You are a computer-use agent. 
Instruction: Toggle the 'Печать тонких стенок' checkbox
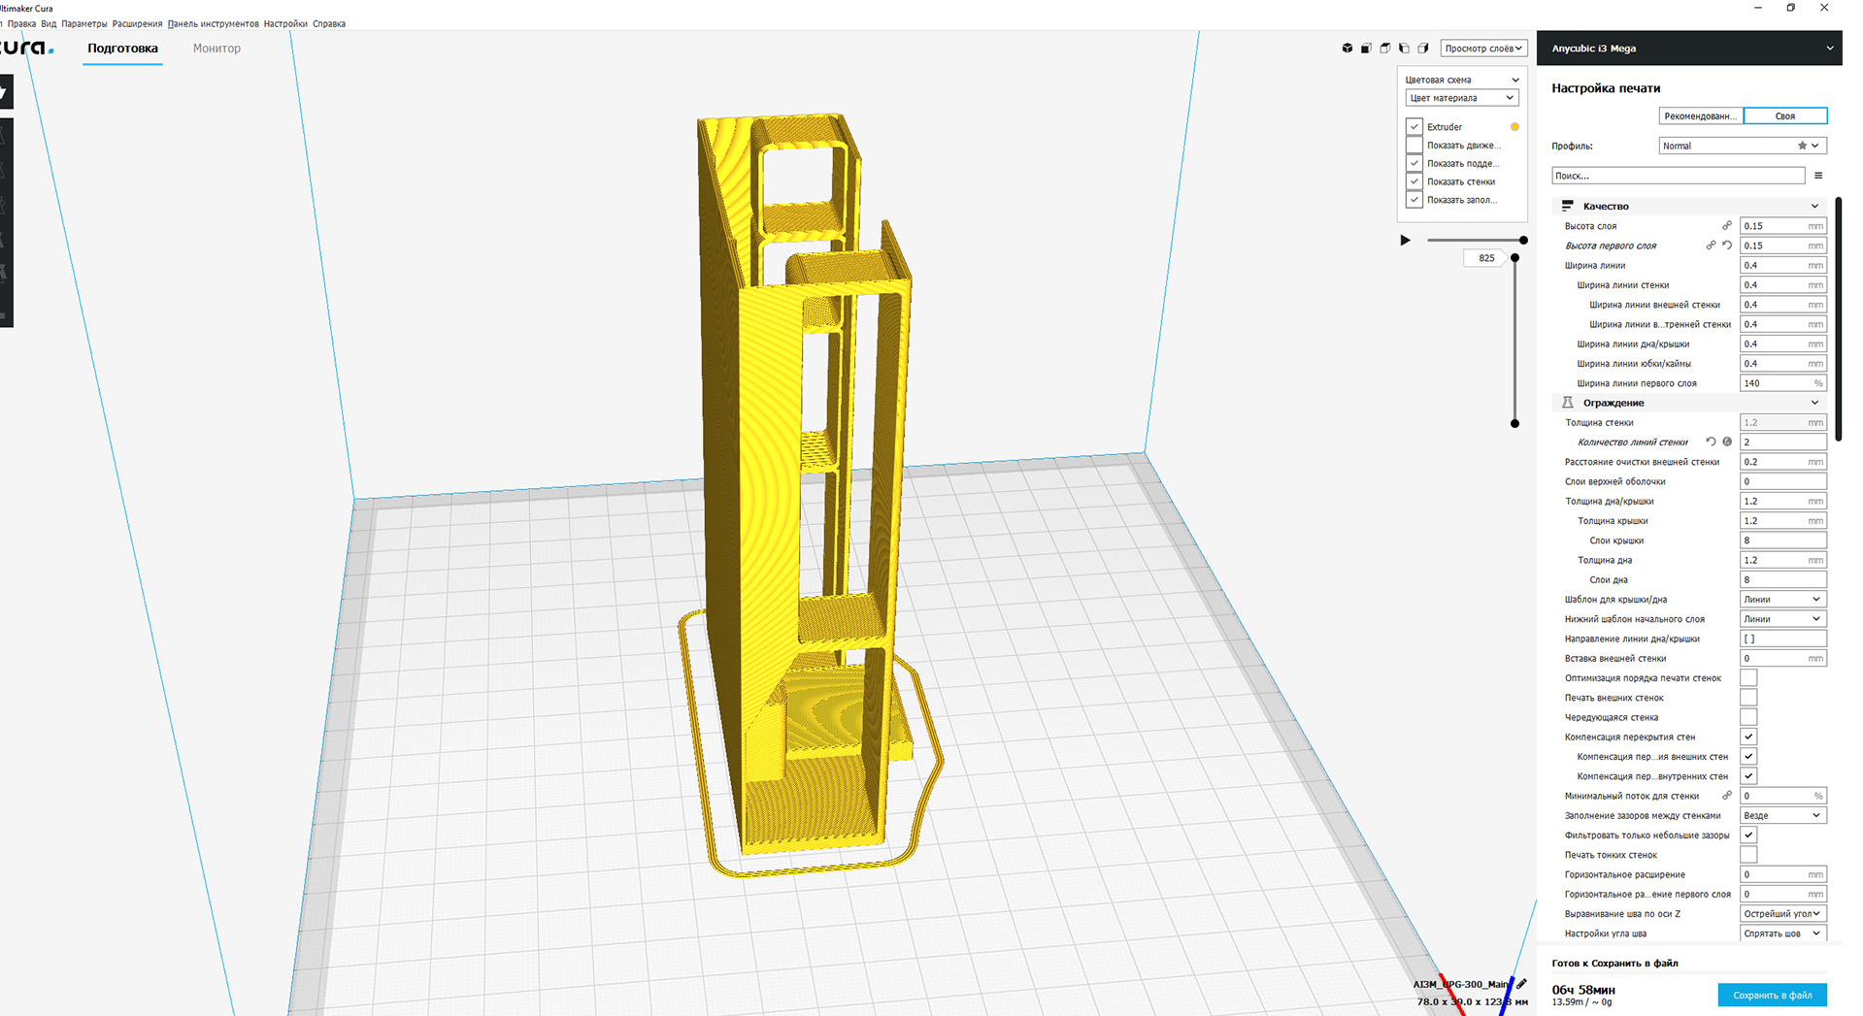coord(1748,855)
